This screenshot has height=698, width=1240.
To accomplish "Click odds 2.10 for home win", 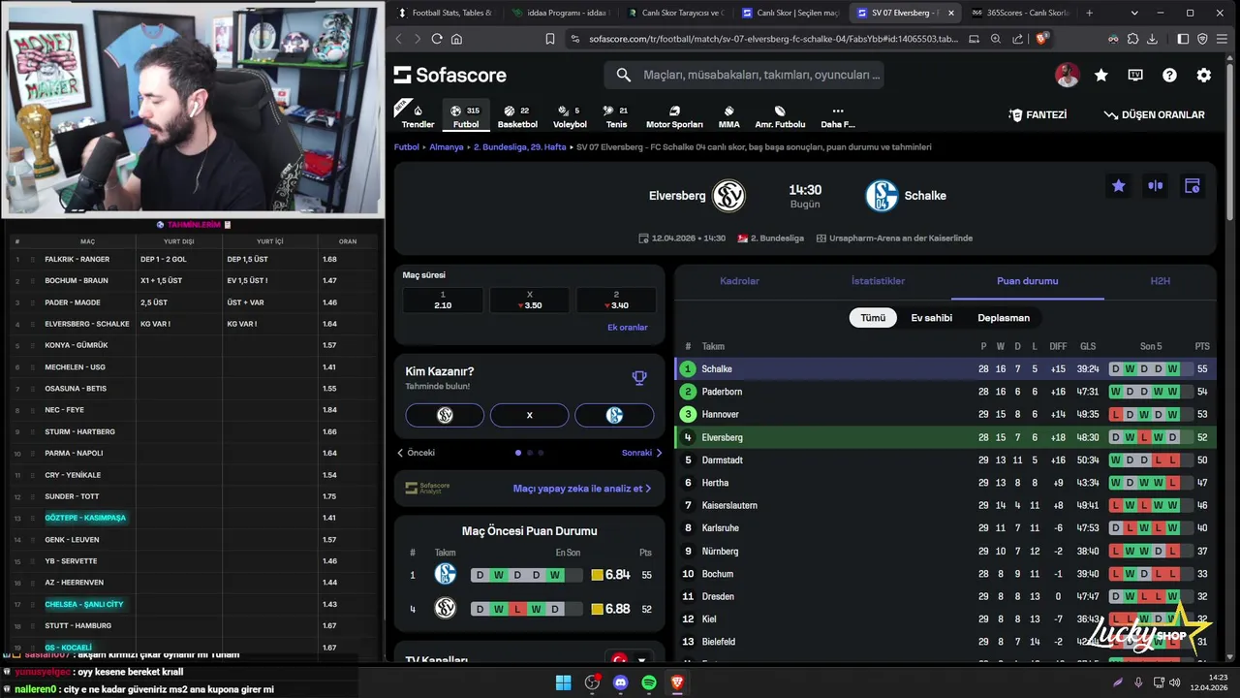I will (x=443, y=301).
